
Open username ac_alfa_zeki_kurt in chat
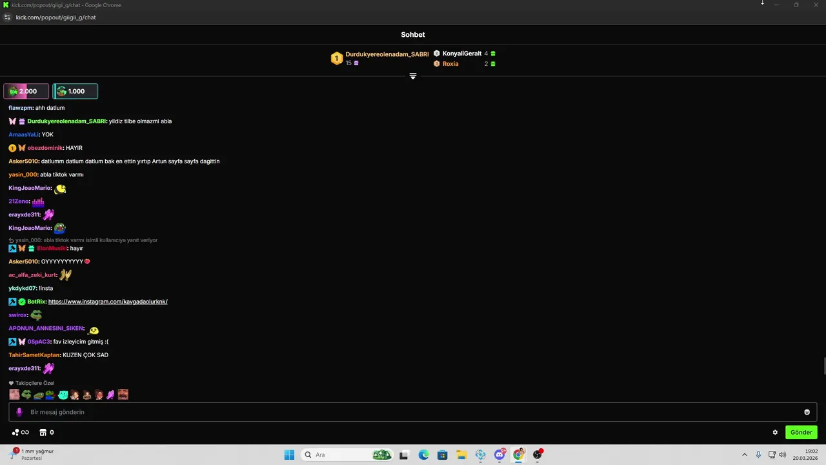[32, 275]
